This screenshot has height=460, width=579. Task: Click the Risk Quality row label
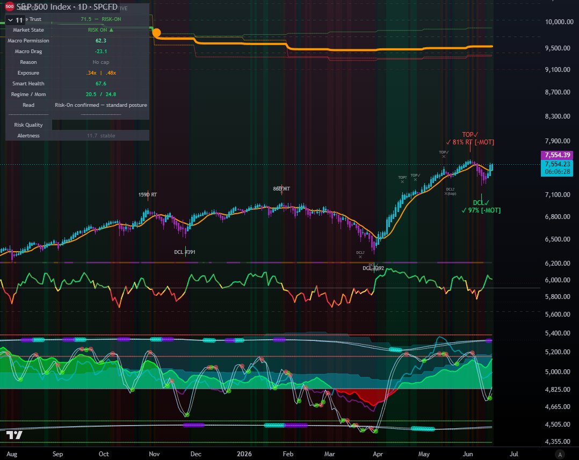[28, 125]
